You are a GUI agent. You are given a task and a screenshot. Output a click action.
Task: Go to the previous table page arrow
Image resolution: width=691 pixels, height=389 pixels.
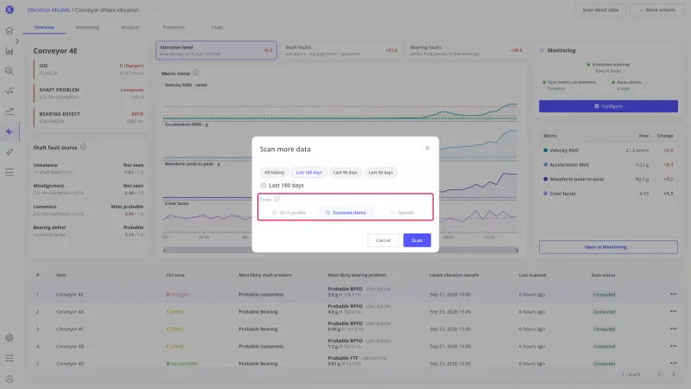point(659,374)
